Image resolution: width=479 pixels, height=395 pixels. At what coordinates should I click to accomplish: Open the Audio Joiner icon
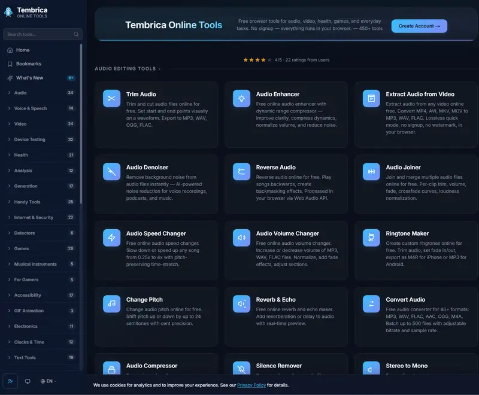(x=371, y=172)
